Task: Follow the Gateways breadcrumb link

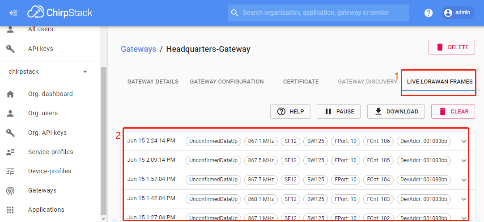Action: (x=138, y=49)
